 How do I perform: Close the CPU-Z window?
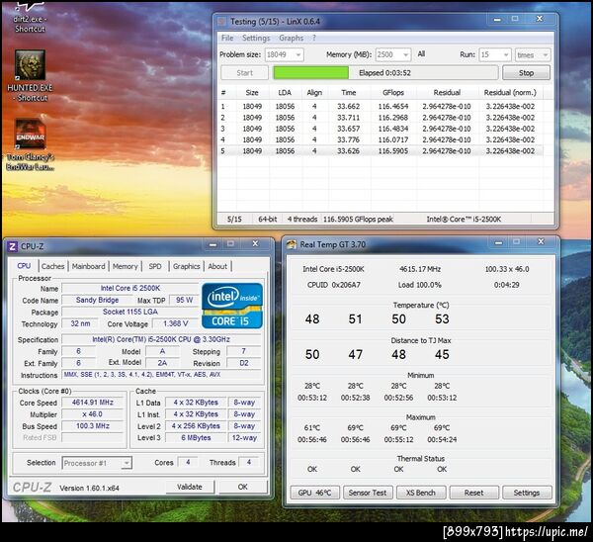[x=255, y=244]
